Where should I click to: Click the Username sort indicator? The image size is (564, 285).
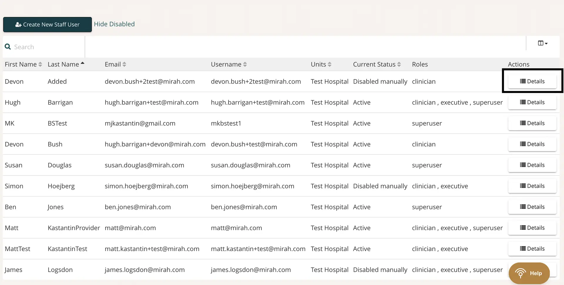245,64
